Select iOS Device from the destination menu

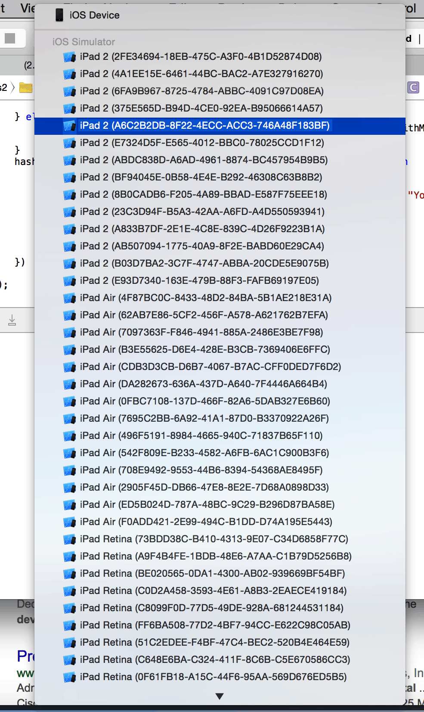point(220,15)
